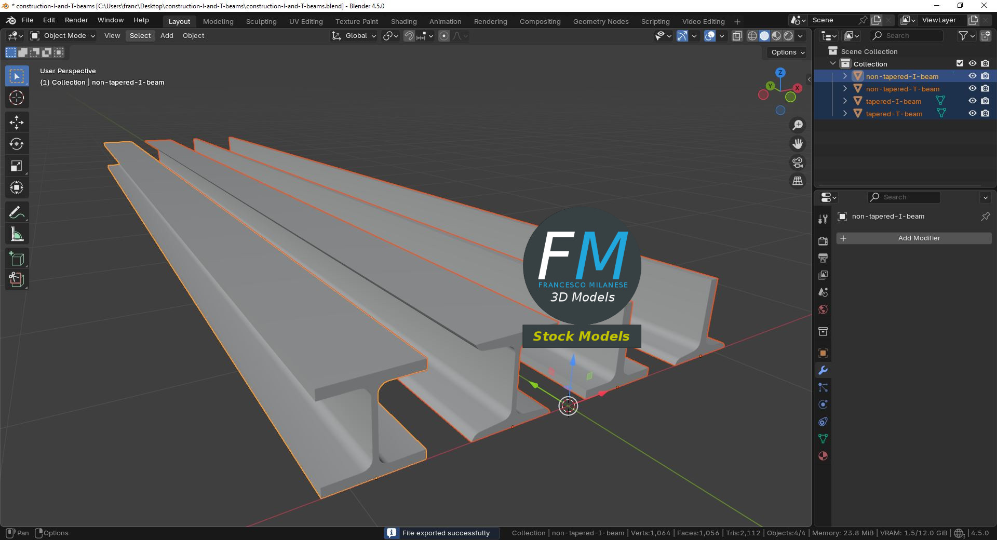
Task: Activate the Scale tool
Action: tap(17, 166)
